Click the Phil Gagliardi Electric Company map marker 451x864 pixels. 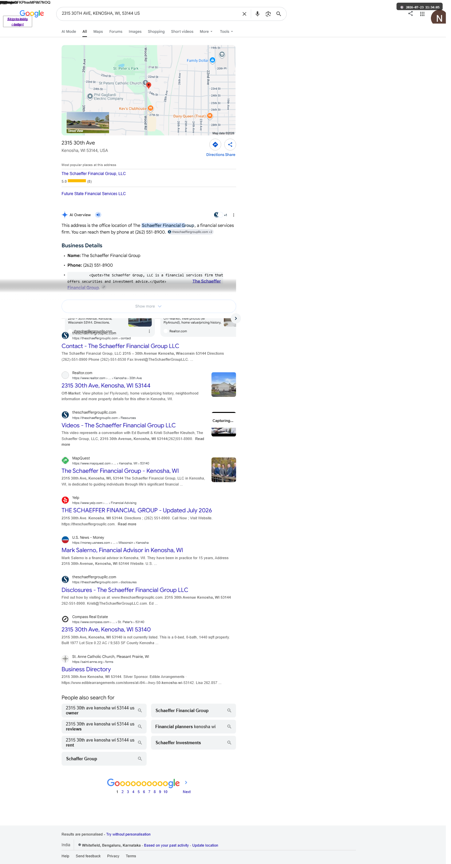(x=90, y=96)
